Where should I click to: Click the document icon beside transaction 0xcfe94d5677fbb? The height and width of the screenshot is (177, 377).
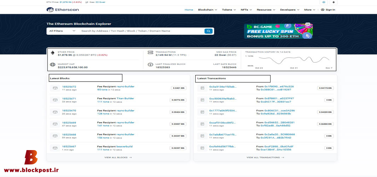pyautogui.click(x=202, y=148)
